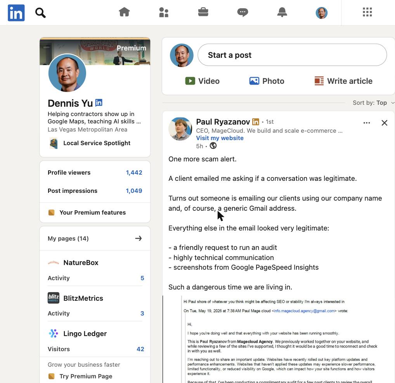Open Dennis Yu's profile photo
The height and width of the screenshot is (383, 395).
pyautogui.click(x=67, y=73)
